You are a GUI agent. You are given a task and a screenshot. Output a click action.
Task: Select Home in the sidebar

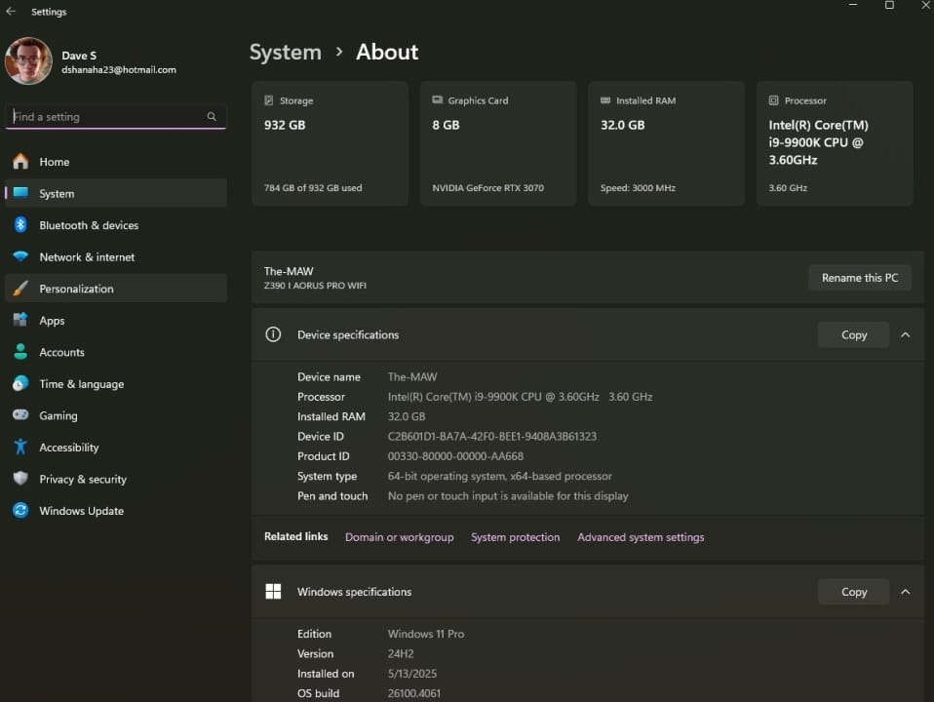[x=54, y=162]
